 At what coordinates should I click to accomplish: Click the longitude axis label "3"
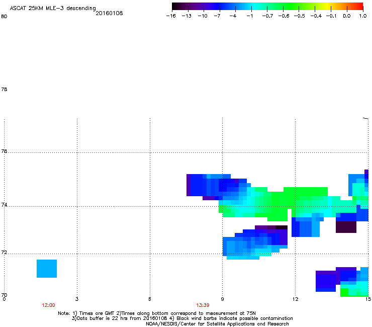(77, 299)
